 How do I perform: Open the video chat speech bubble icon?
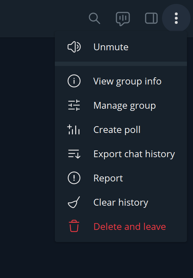pos(123,19)
